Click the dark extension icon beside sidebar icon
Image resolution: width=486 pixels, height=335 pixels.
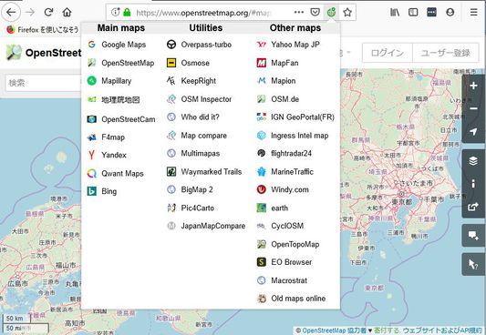click(x=431, y=13)
